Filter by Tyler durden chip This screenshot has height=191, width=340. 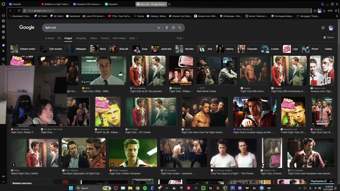pyautogui.click(x=52, y=49)
